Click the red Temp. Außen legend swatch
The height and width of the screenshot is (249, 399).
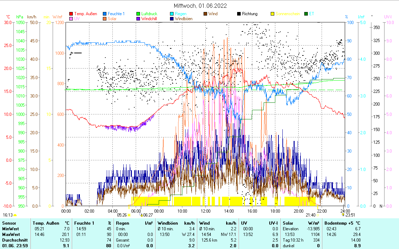71,14
